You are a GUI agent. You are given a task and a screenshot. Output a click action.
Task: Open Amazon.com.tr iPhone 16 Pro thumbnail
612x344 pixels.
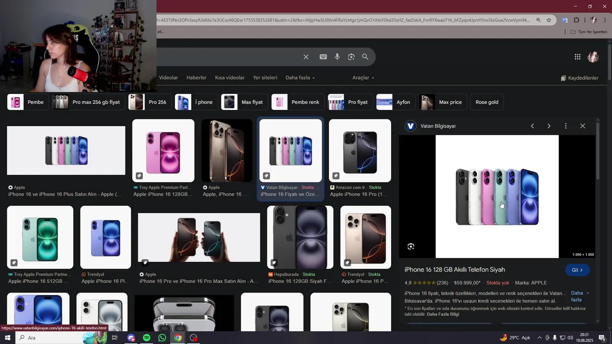(360, 150)
